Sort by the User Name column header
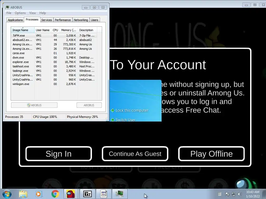The height and width of the screenshot is (199, 266). click(x=43, y=30)
